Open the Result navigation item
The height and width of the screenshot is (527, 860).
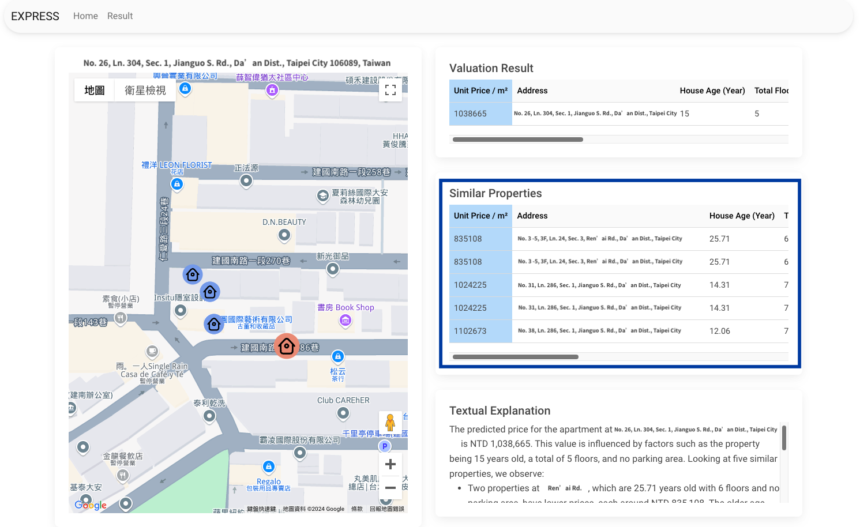point(120,16)
